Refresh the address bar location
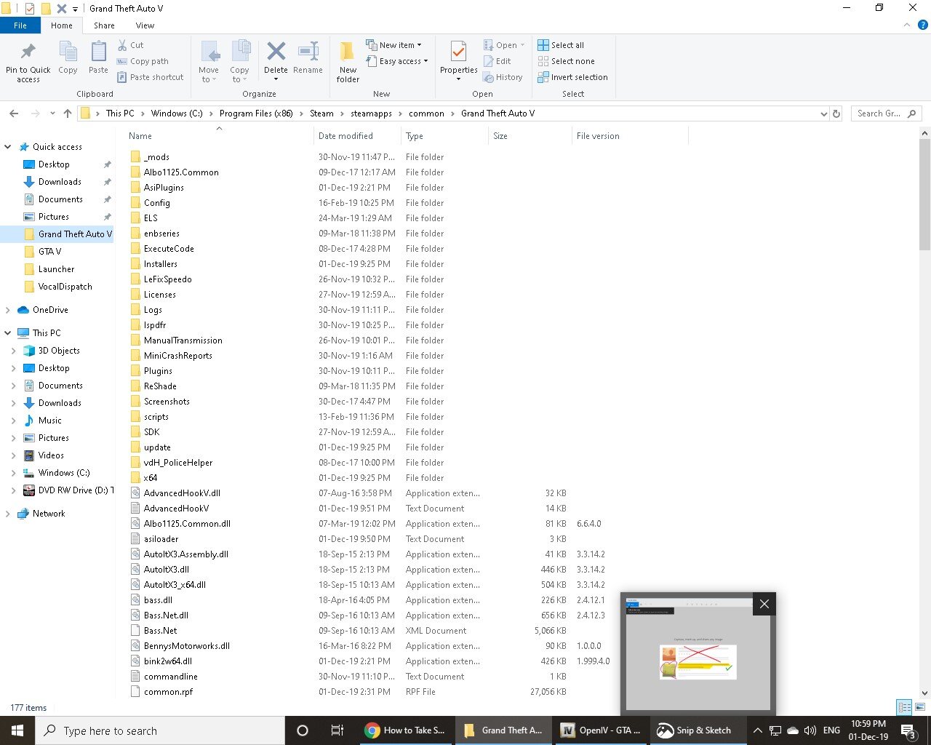 pos(836,113)
